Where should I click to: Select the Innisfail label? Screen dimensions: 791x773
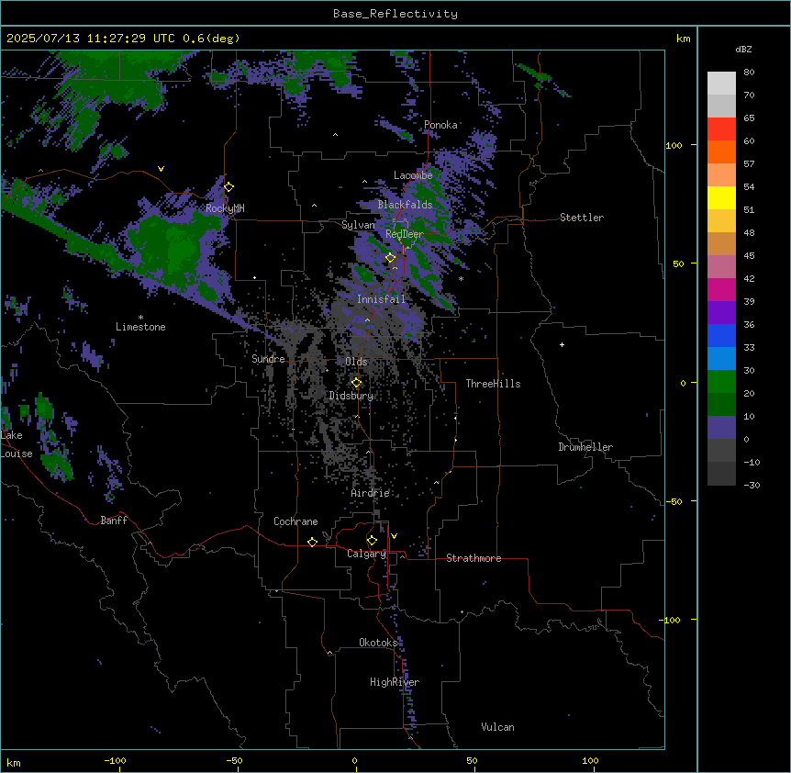[381, 299]
